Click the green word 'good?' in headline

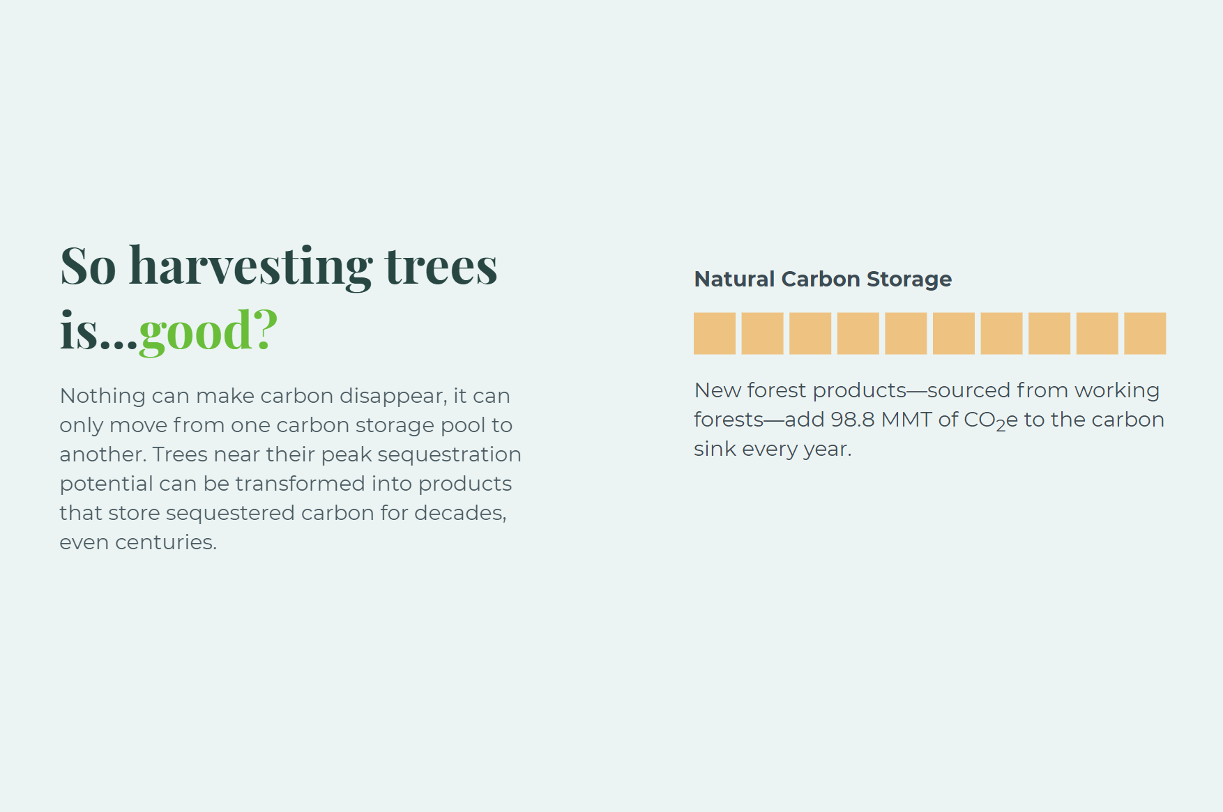[208, 331]
